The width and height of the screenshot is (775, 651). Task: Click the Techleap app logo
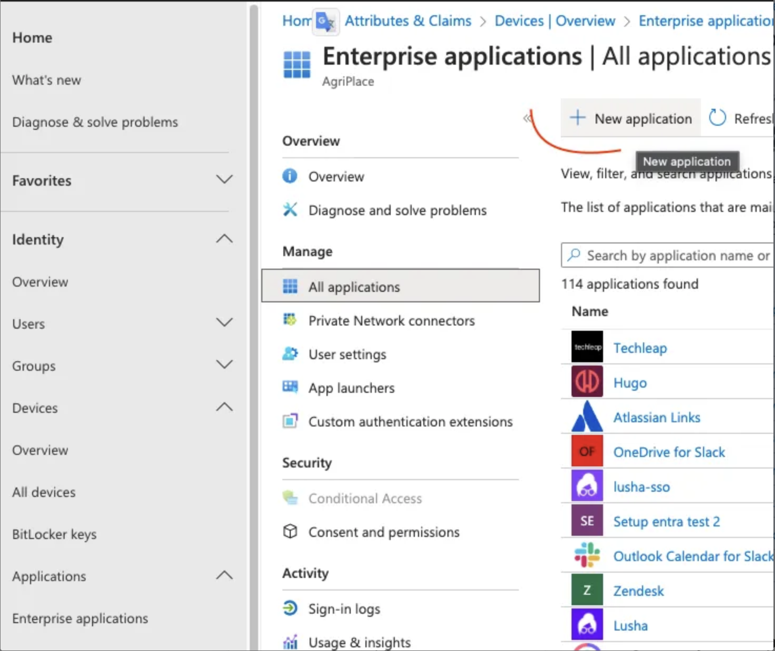(587, 347)
